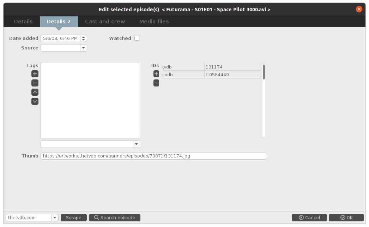This screenshot has width=369, height=227.
Task: Click into the Thumb URL field
Action: tap(153, 156)
